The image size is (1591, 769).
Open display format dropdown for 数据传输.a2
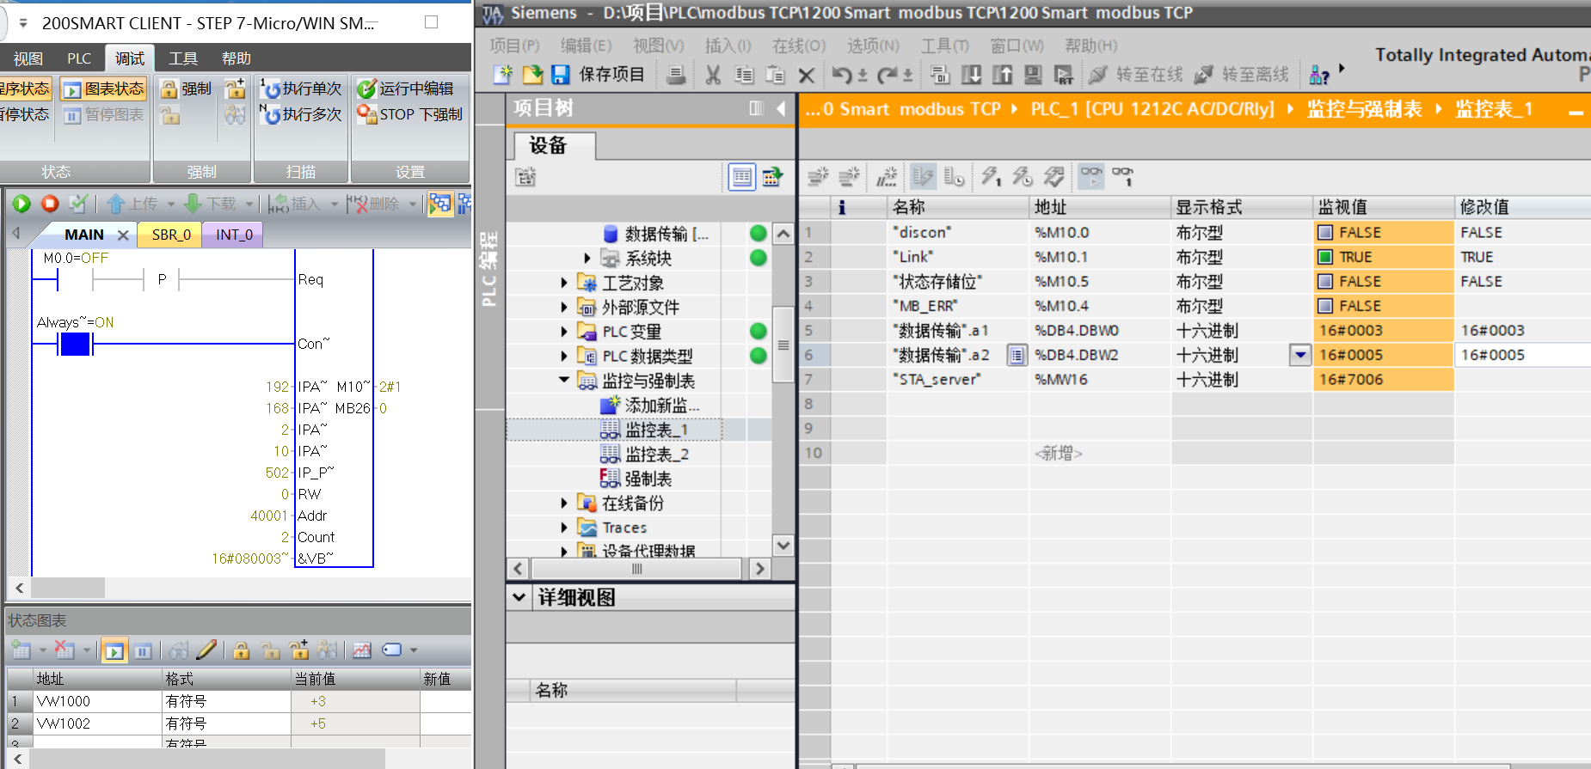[1300, 355]
